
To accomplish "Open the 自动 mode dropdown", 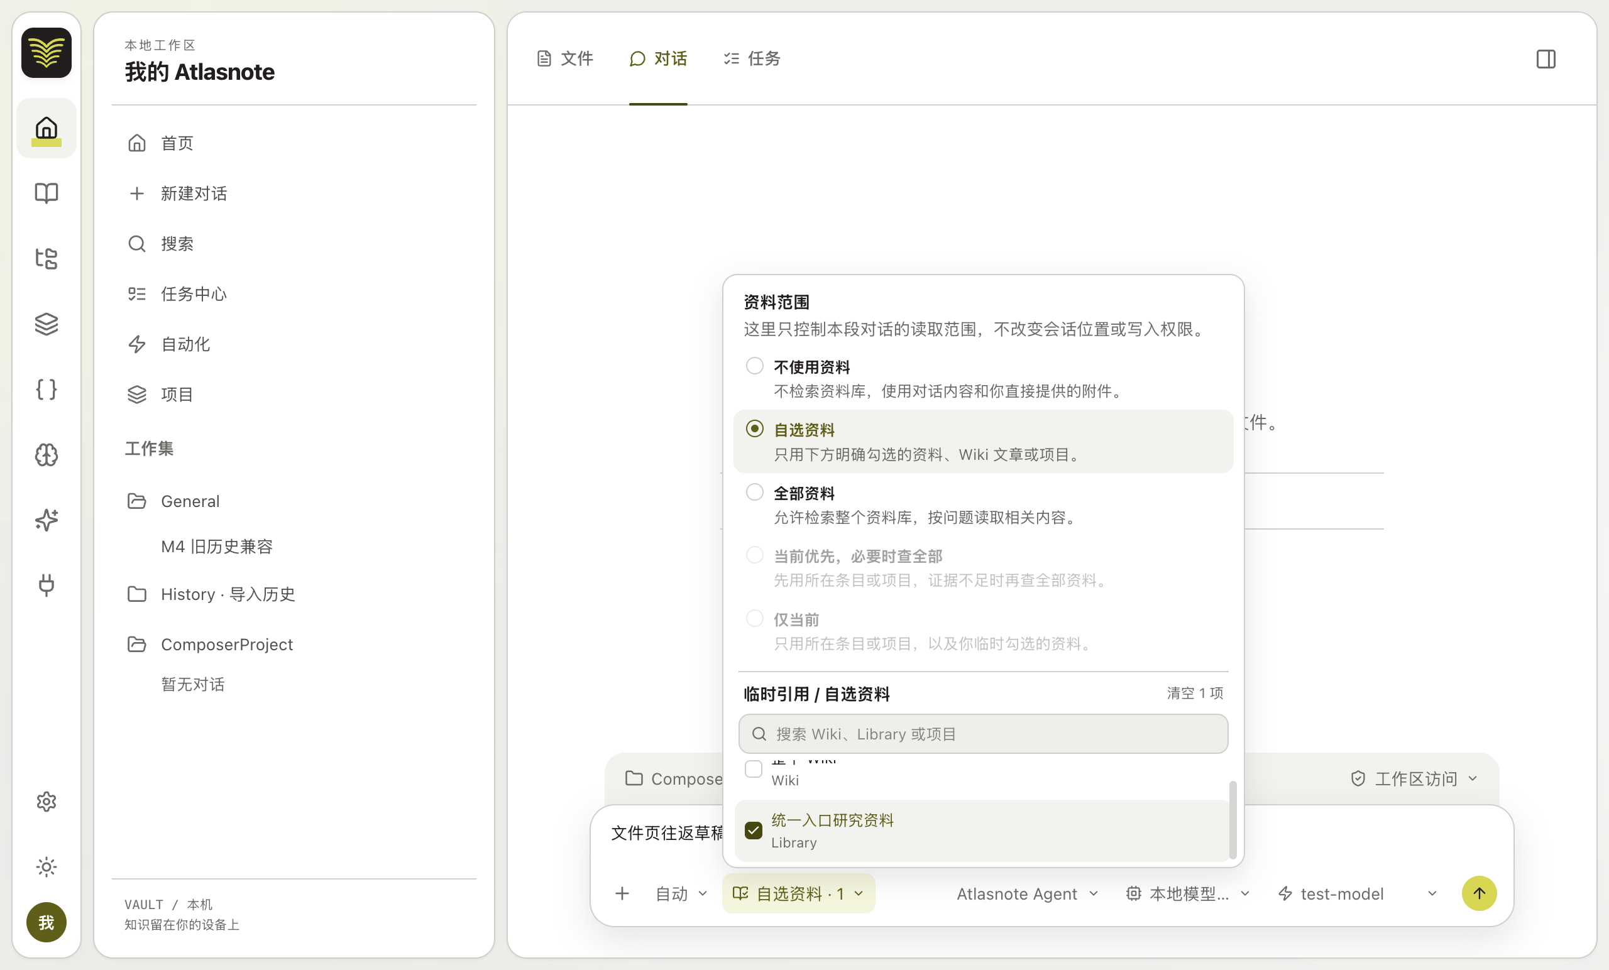I will pos(681,893).
